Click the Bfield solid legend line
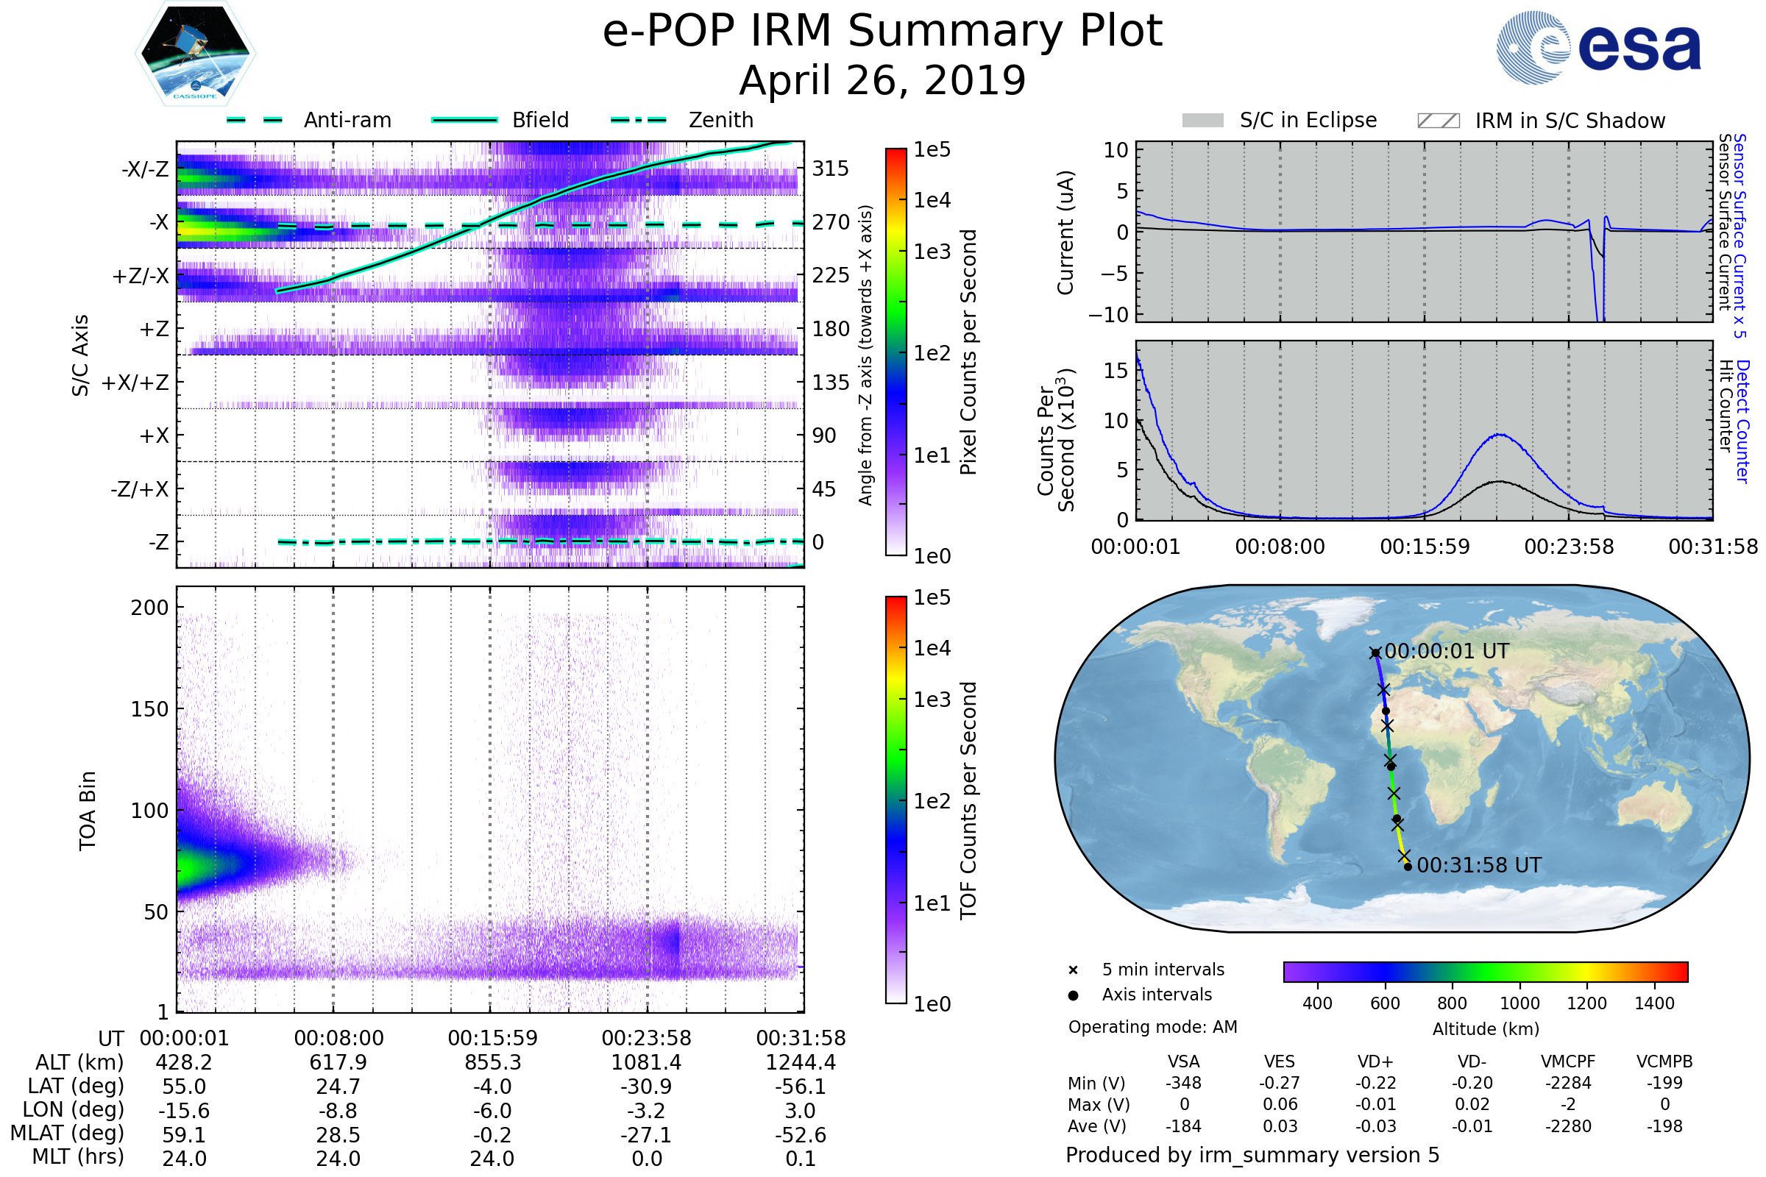This screenshot has width=1766, height=1177. click(464, 120)
